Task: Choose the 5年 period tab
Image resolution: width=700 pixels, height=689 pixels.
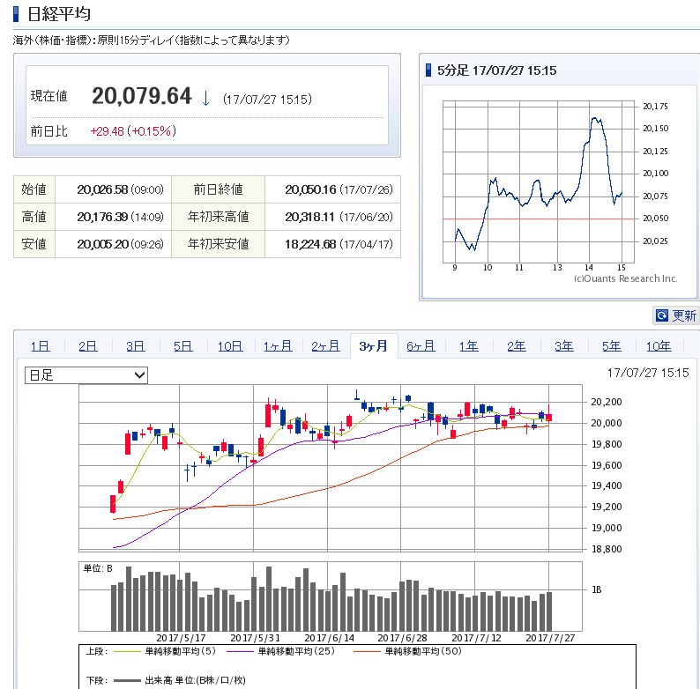Action: (611, 346)
